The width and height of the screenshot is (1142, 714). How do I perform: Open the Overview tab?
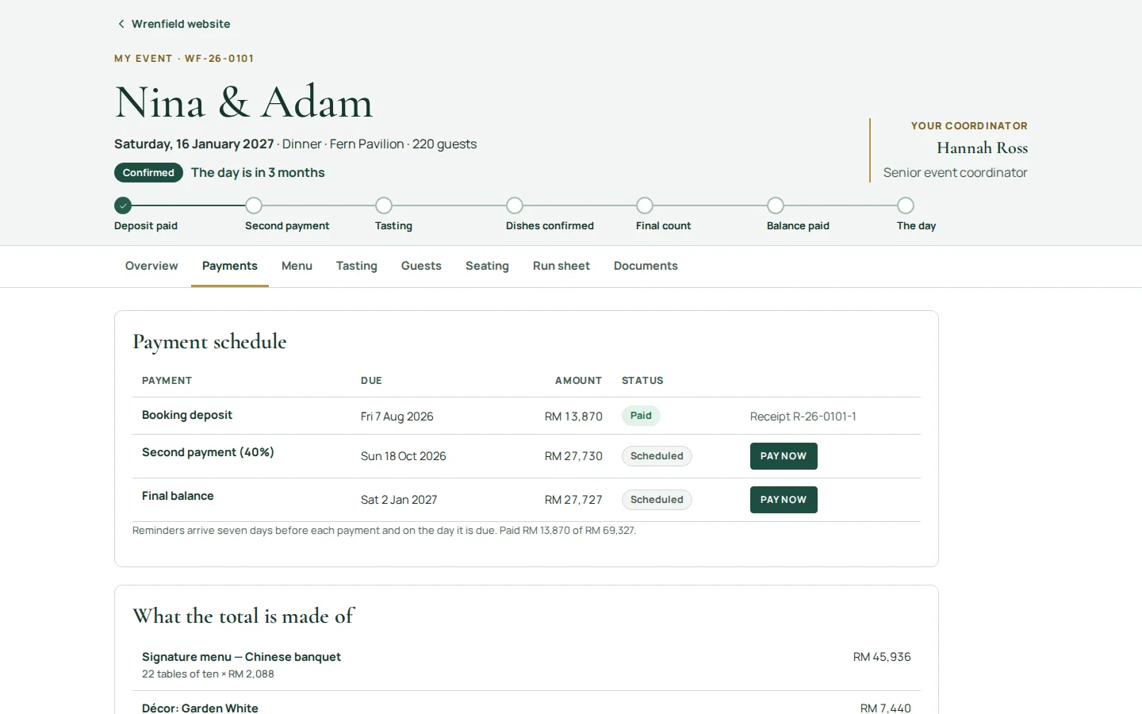151,266
